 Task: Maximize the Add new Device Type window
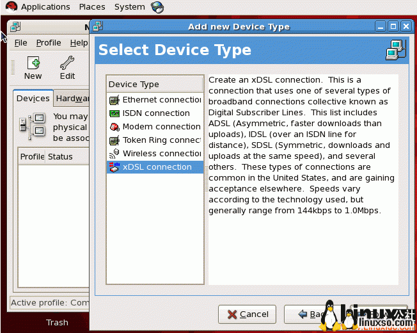coord(393,27)
